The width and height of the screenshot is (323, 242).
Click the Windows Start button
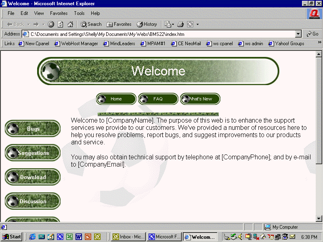(x=12, y=237)
